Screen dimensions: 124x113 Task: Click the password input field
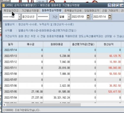[43, 17]
